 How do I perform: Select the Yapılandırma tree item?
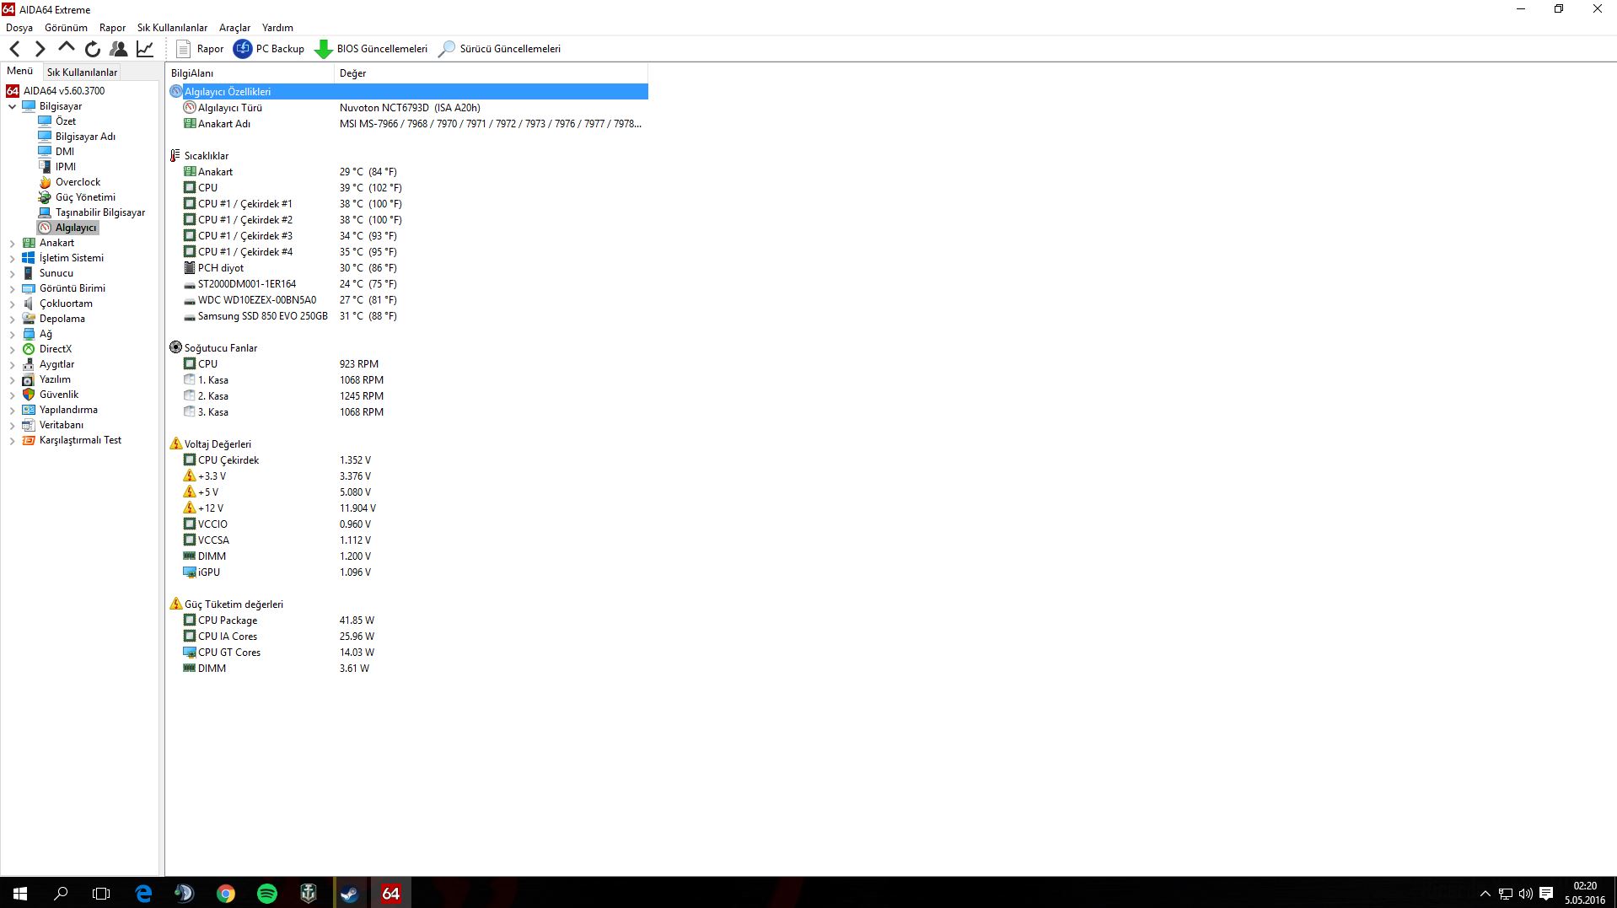[68, 410]
